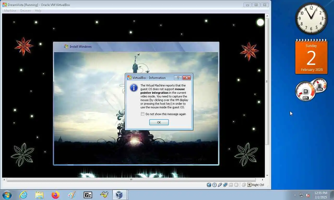Click the network icon in the system tray

(301, 195)
